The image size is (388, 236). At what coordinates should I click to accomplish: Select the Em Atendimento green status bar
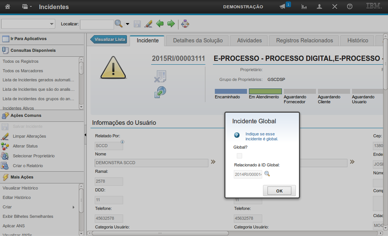[x=265, y=92]
